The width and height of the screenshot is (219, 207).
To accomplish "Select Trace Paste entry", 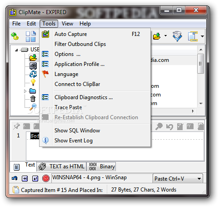I will click(x=95, y=107).
